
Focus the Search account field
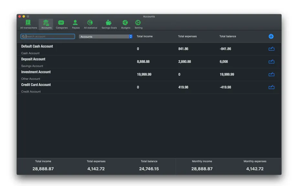pos(48,36)
